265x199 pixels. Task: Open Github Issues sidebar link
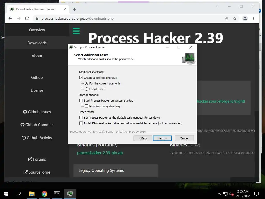[37, 112]
